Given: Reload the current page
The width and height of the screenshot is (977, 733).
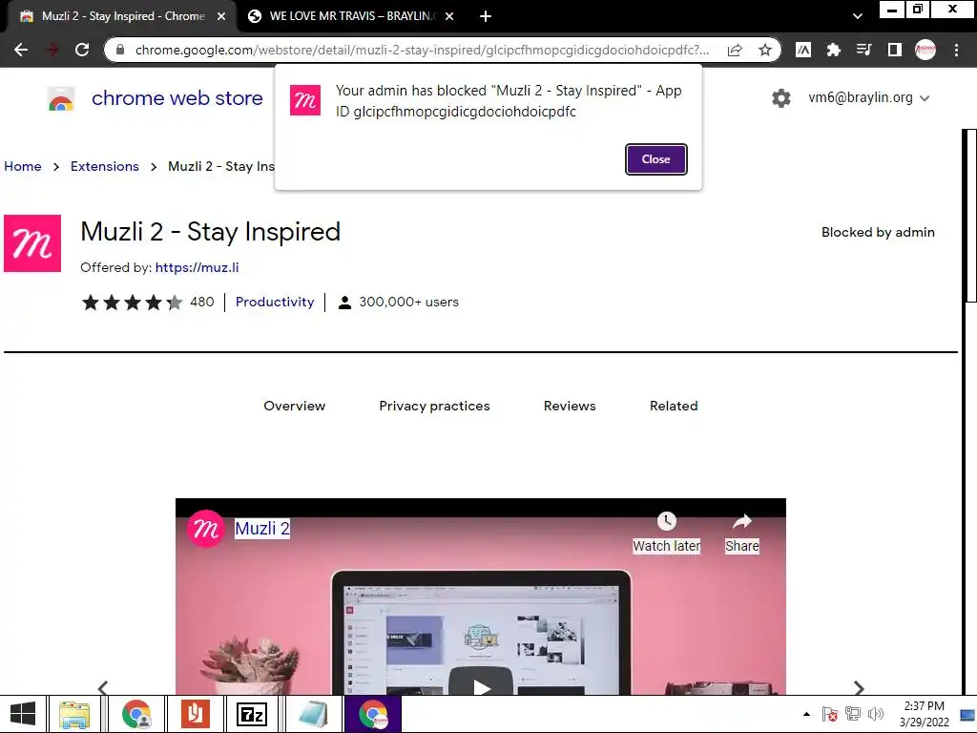Looking at the screenshot, I should 82,50.
